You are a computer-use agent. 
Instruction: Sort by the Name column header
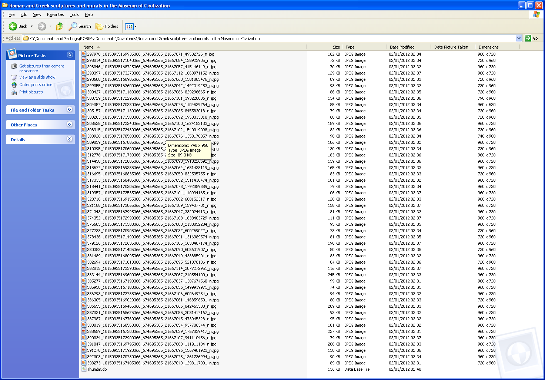[194, 47]
